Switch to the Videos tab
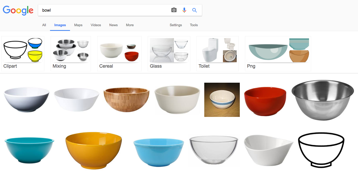Screen dimensions: 358x176 tap(96, 25)
